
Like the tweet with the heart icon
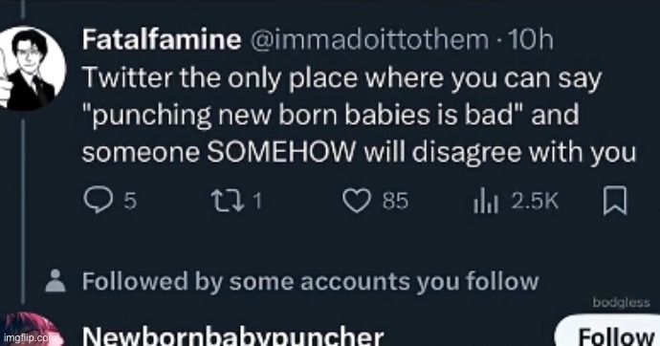point(357,201)
